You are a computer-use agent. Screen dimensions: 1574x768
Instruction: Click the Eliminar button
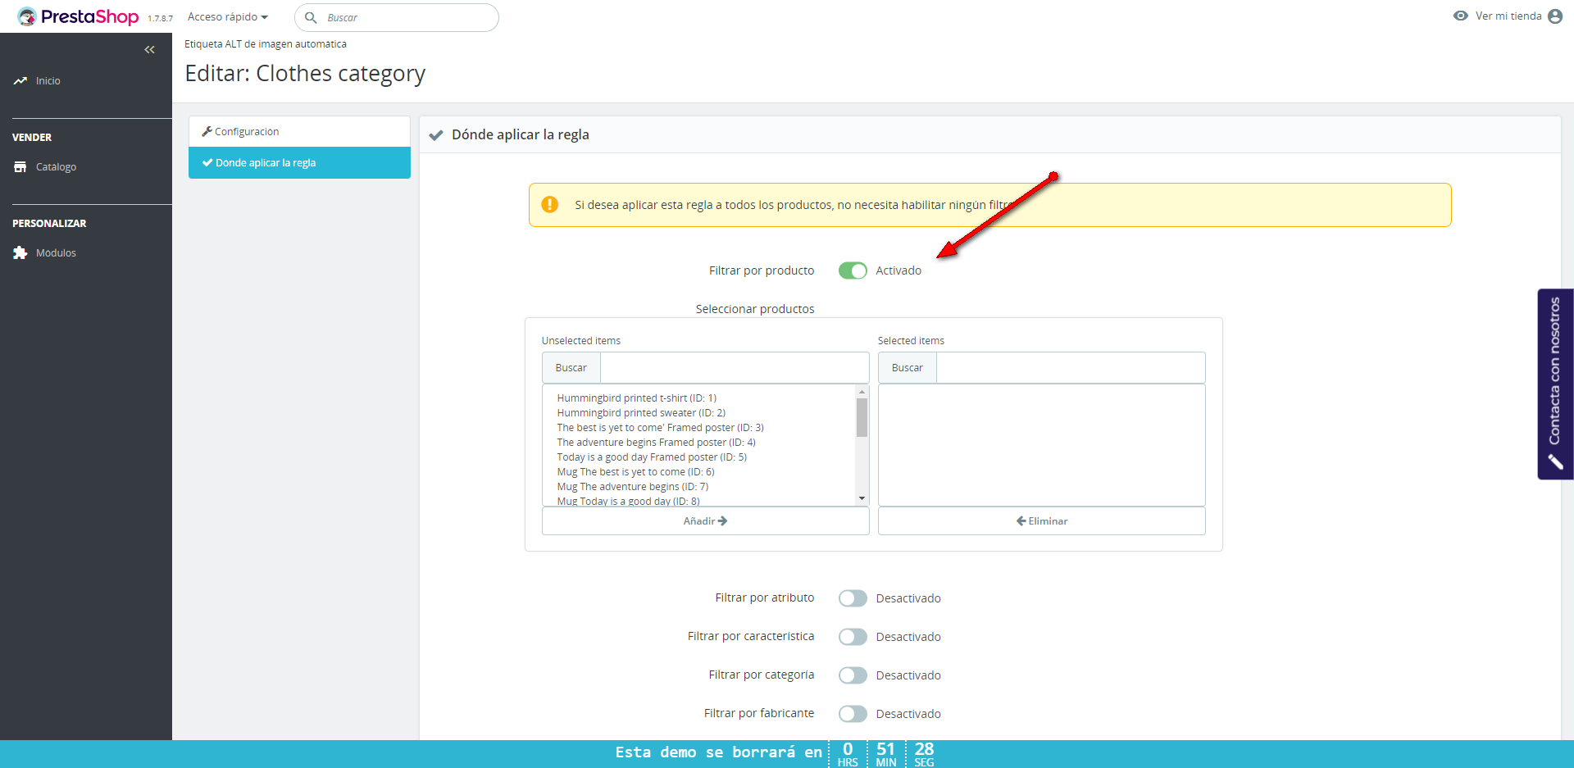coord(1041,521)
